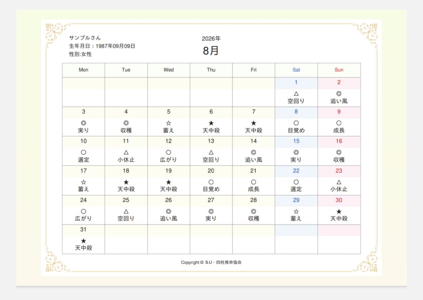The image size is (423, 300).
Task: Click the black star on August 30
Action: (339, 212)
